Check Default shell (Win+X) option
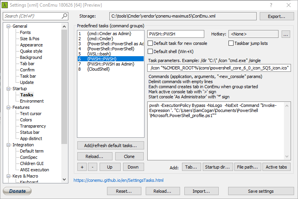 [x=150, y=52]
